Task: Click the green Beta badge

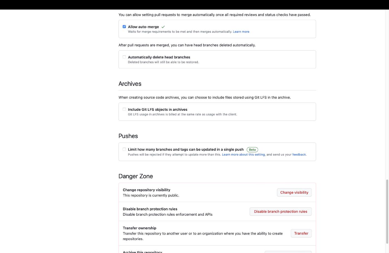Action: click(x=252, y=150)
